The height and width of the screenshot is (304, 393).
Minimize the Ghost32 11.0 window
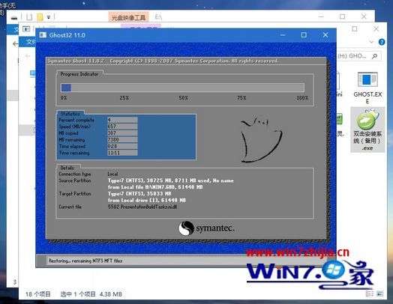coord(283,35)
